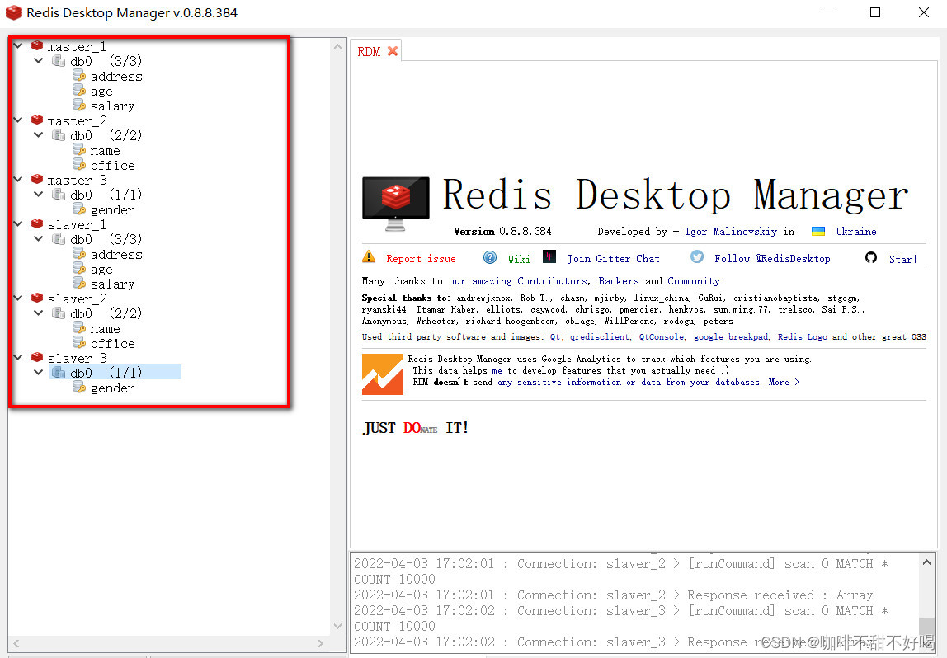Viewport: 947px width, 658px height.
Task: Click the JUST DONATE IT! banner
Action: (x=415, y=427)
